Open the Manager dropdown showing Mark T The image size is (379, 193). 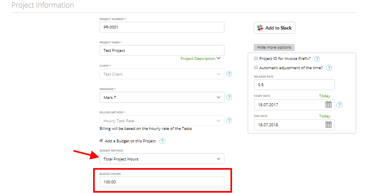click(x=162, y=97)
